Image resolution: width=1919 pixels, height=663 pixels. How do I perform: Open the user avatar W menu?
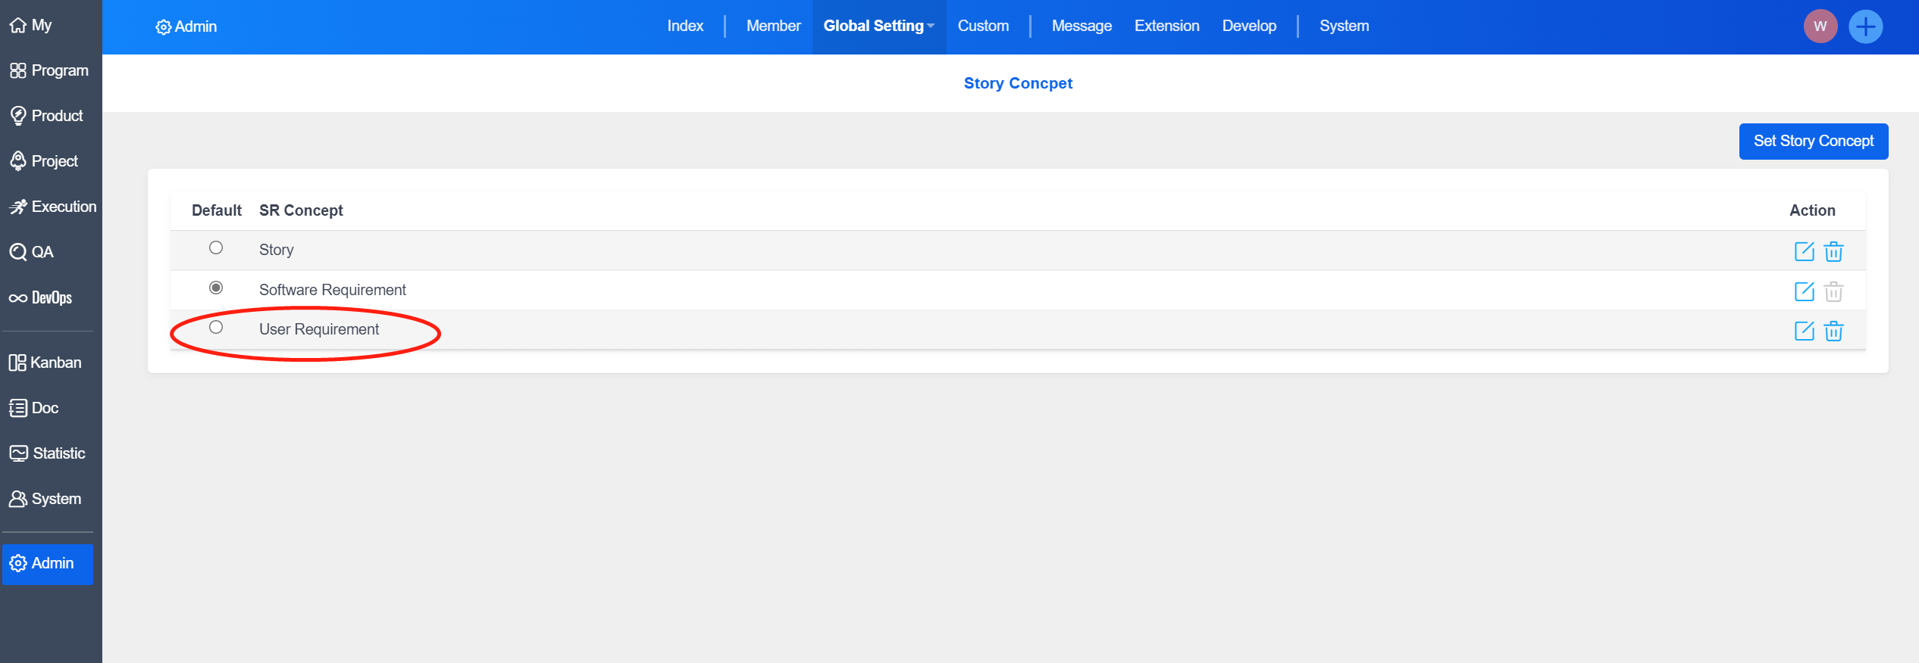[x=1820, y=26]
